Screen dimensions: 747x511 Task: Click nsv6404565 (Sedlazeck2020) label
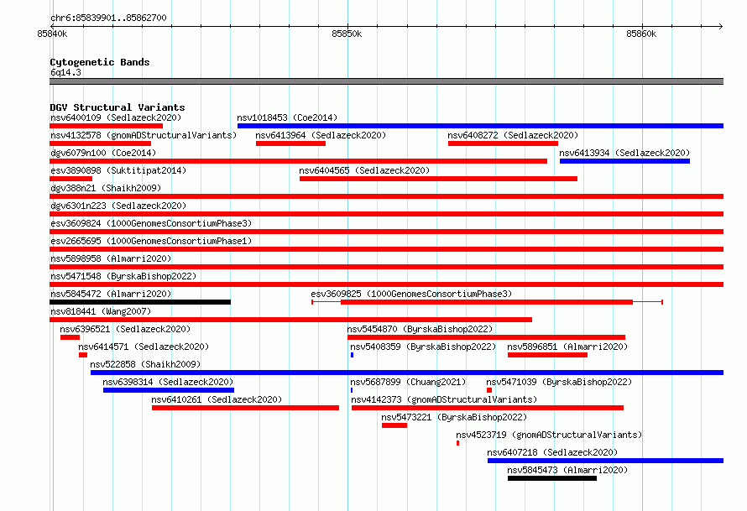click(364, 170)
